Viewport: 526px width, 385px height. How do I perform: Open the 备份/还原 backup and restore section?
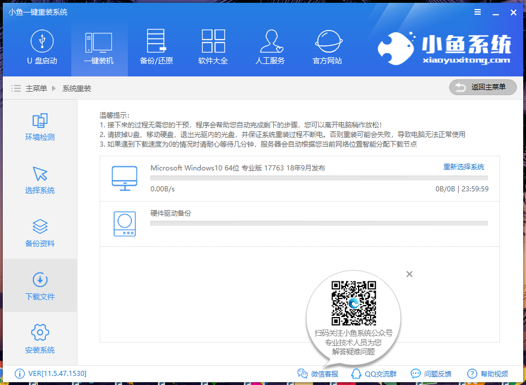[x=156, y=47]
